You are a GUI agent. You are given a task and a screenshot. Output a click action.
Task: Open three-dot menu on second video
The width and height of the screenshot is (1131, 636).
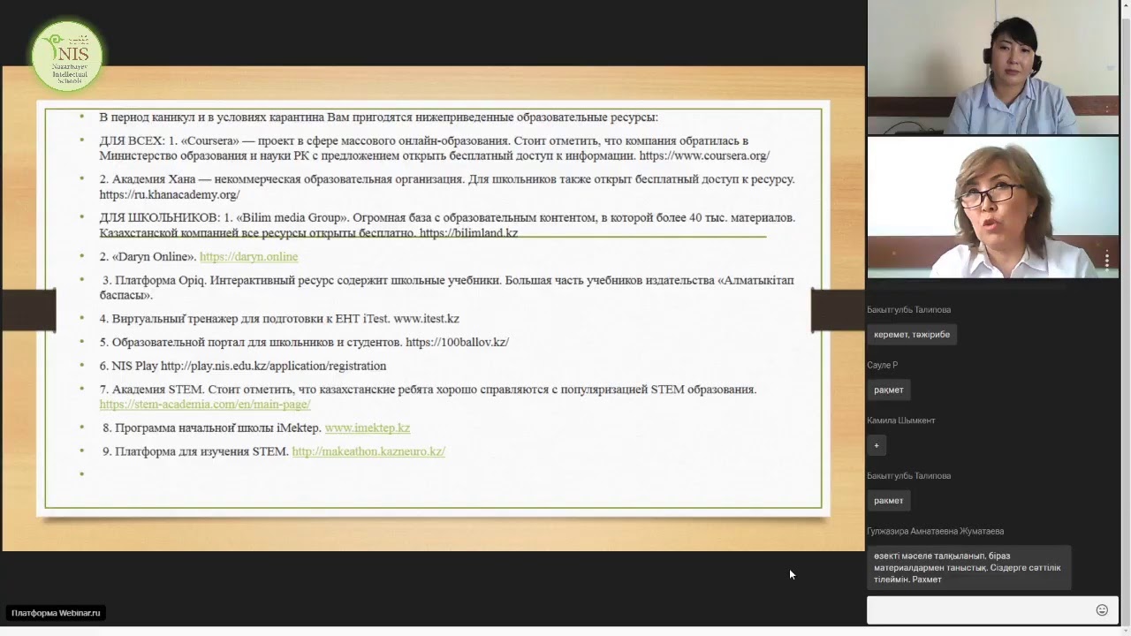coord(1107,260)
